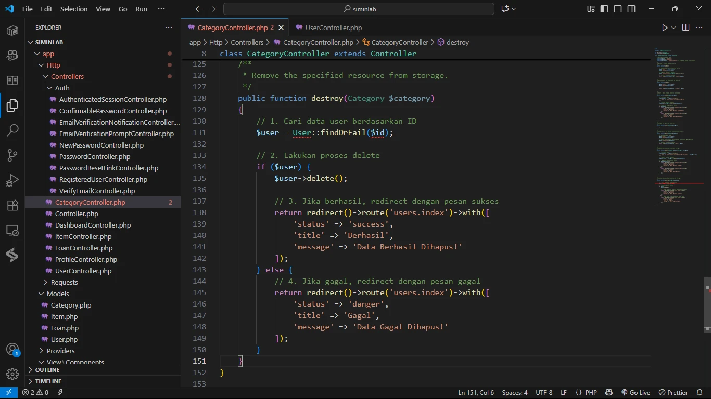711x399 pixels.
Task: Toggle the bottom Panel visibility
Action: 618,9
